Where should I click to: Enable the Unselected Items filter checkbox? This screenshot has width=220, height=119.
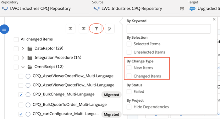pos(129,52)
